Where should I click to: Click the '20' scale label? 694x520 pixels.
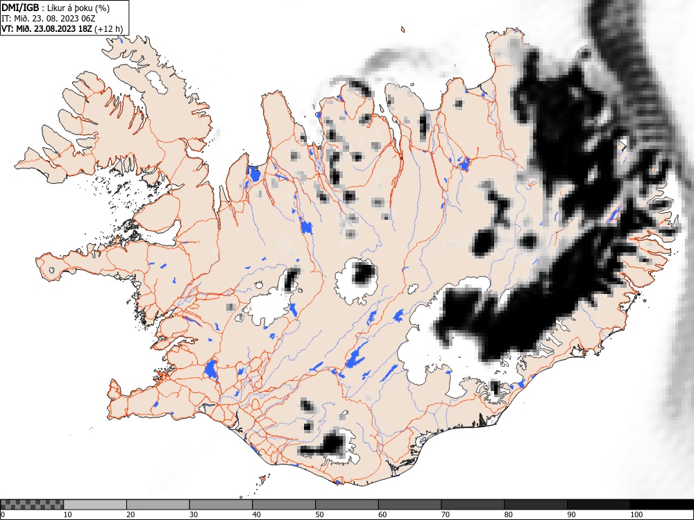coord(130,514)
